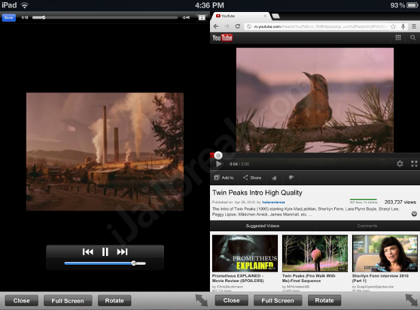Viewport: 420px width, 310px height.
Task: Expand the video description arrow
Action: (x=414, y=214)
